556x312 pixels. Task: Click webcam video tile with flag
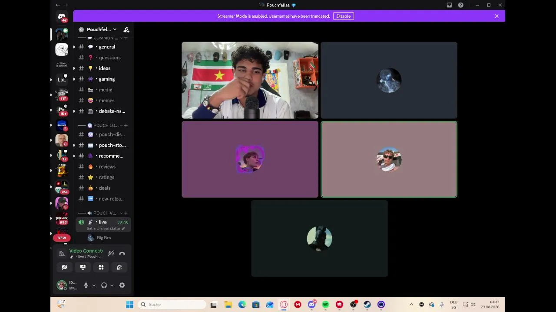pyautogui.click(x=250, y=80)
